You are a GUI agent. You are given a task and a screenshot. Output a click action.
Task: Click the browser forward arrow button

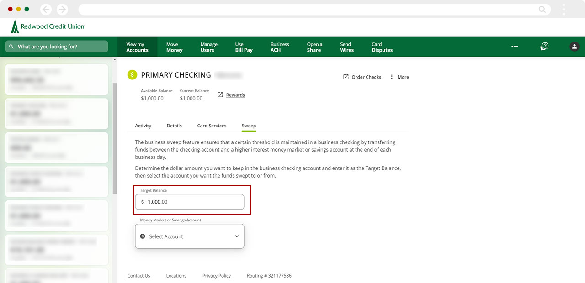click(62, 9)
